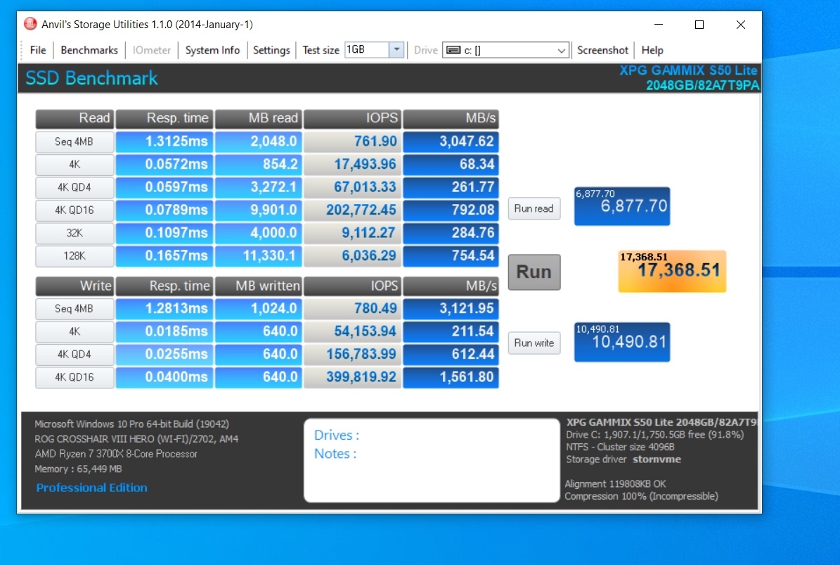Click the 0.0400ms response time cell
This screenshot has width=840, height=565.
(x=164, y=377)
